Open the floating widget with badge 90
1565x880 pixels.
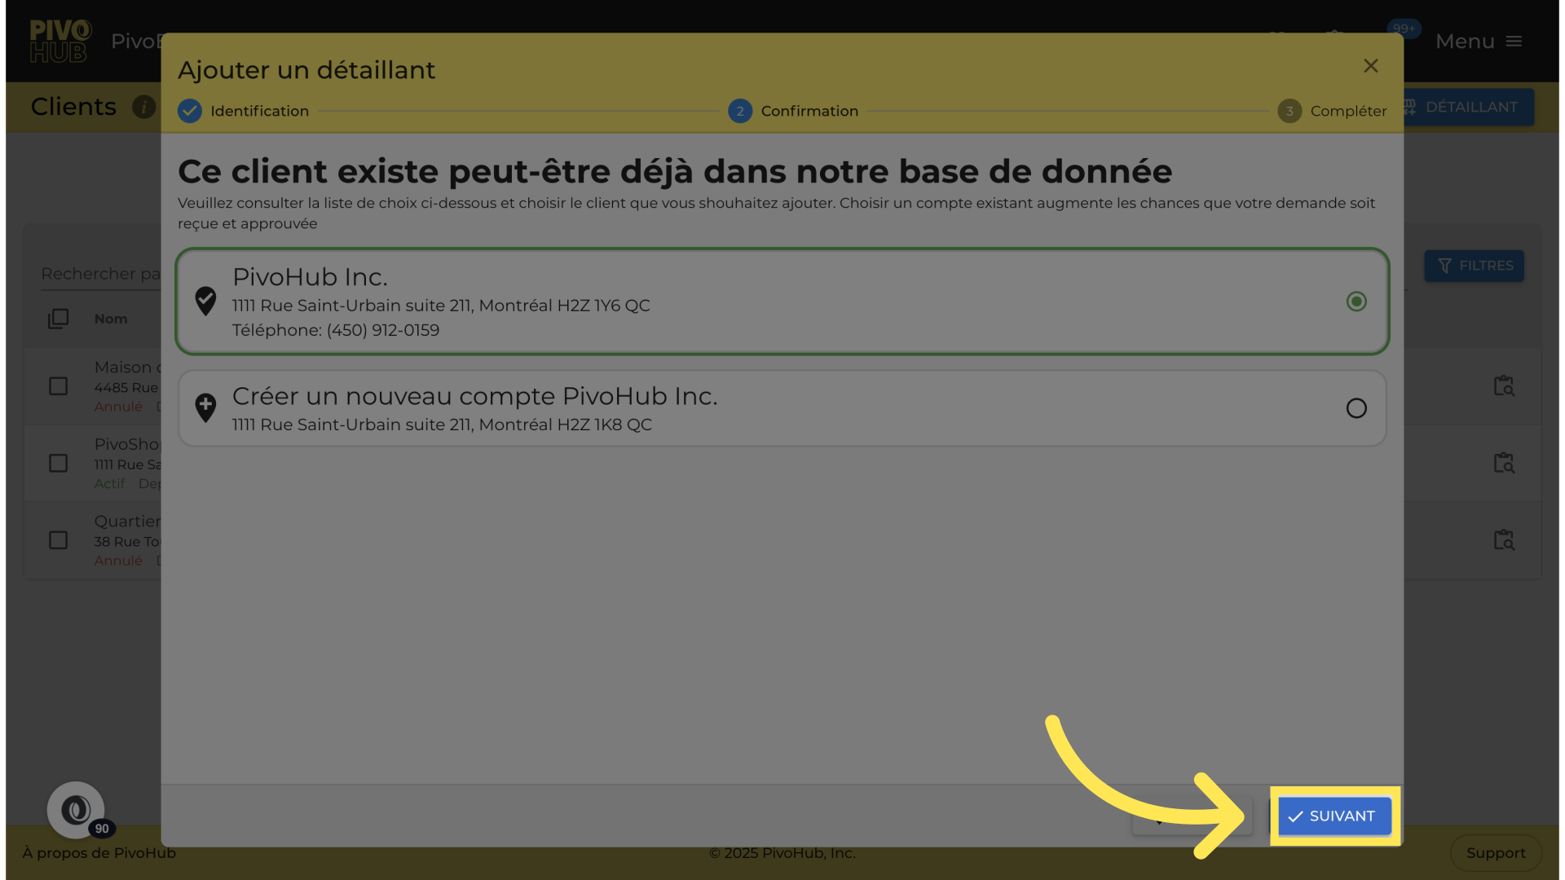click(76, 810)
